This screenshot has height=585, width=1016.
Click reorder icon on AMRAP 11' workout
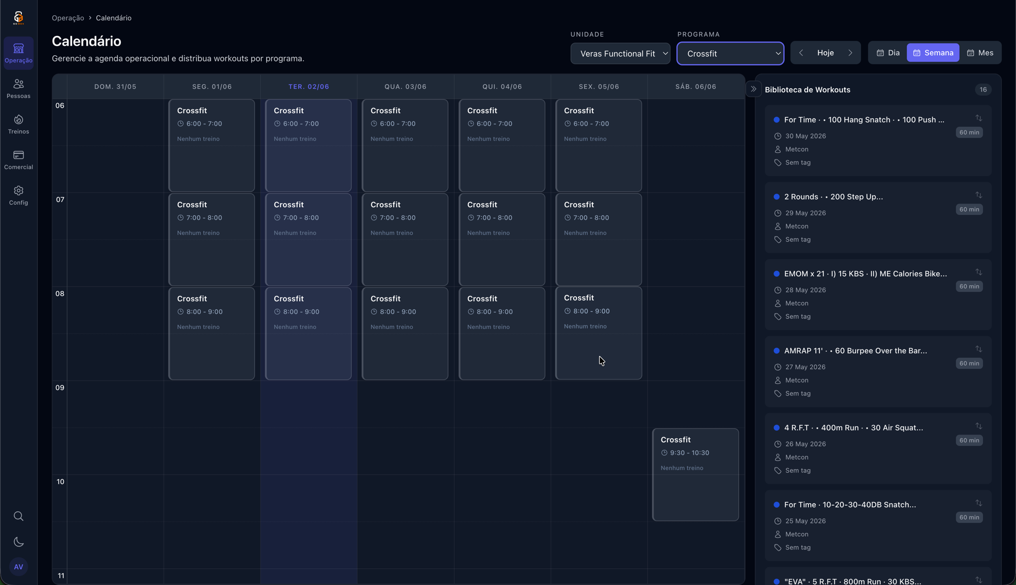coord(978,349)
